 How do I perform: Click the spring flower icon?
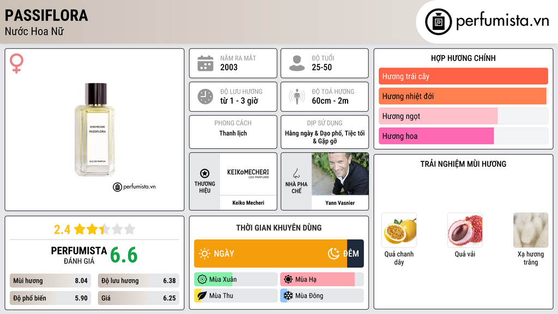coord(202,280)
